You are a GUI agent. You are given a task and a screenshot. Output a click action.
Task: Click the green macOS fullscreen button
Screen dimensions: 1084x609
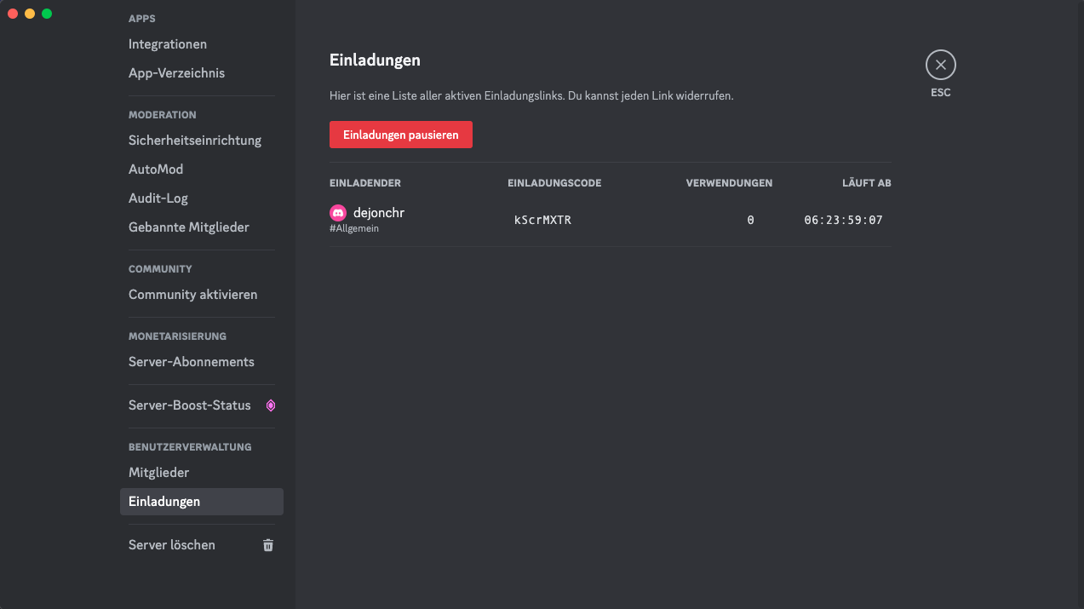pos(47,14)
